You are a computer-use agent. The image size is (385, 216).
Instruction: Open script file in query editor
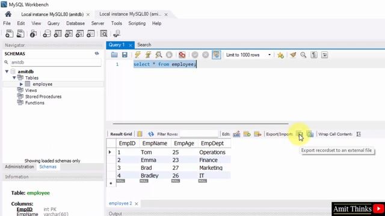coord(114,55)
